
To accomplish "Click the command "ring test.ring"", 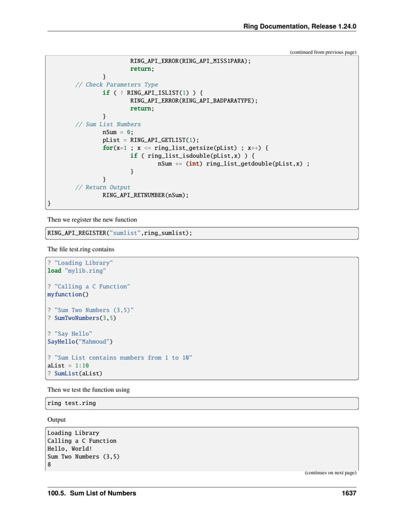I will [72, 403].
